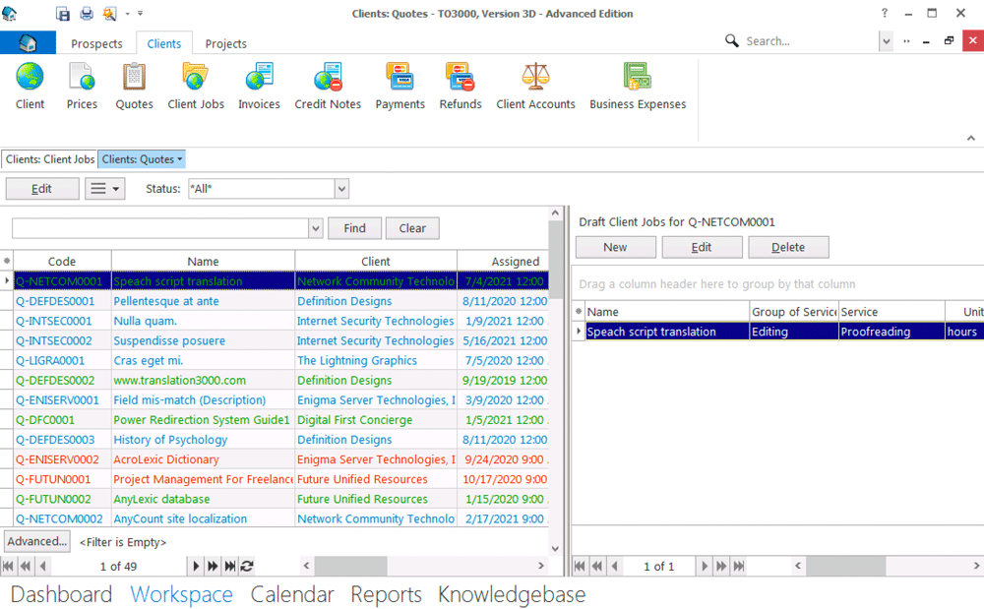
Task: Open the Calendar section
Action: pyautogui.click(x=292, y=594)
